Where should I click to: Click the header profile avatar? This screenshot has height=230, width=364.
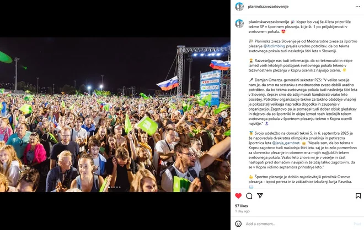coord(239,7)
